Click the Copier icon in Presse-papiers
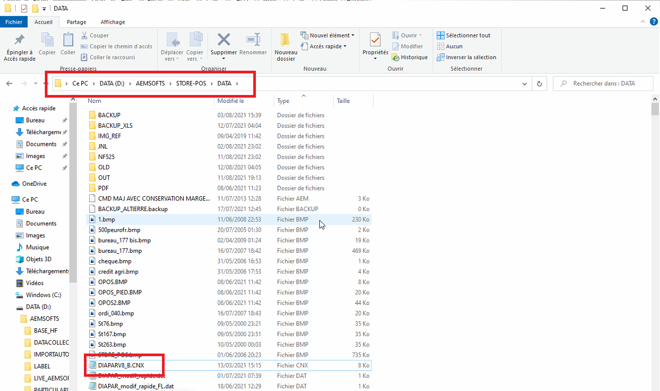 47,41
